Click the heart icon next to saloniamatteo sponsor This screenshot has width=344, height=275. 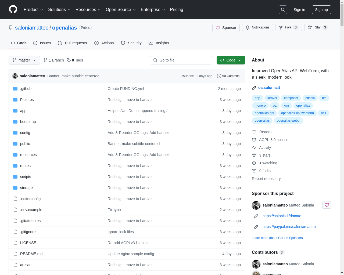pyautogui.click(x=327, y=205)
